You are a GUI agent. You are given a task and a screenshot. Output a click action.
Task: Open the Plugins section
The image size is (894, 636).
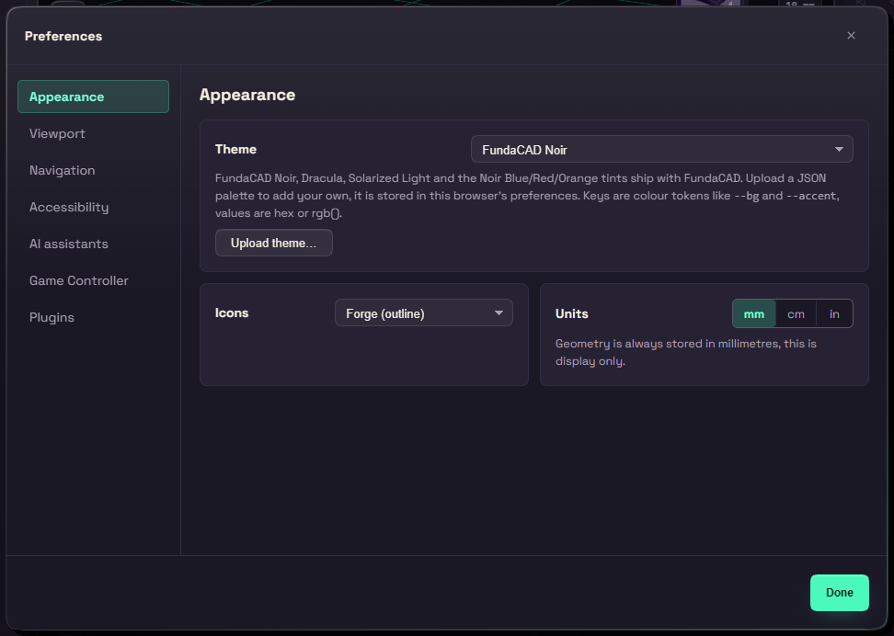click(93, 317)
